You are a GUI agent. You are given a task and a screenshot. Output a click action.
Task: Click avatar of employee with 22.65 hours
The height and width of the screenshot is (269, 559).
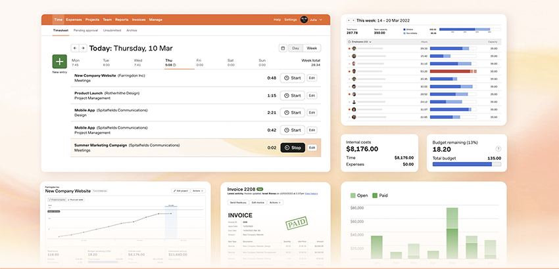click(x=354, y=117)
